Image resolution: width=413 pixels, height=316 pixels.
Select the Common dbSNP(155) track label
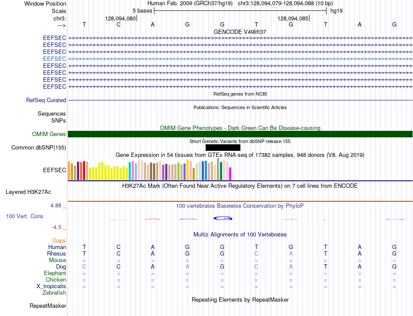coord(39,147)
